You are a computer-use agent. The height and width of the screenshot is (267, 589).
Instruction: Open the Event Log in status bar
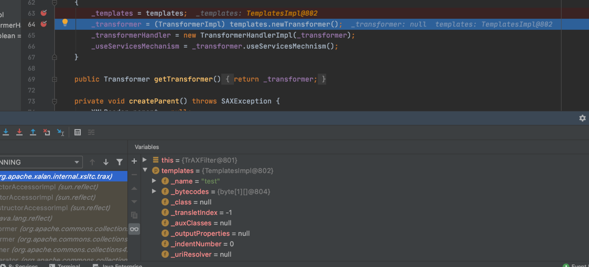576,266
